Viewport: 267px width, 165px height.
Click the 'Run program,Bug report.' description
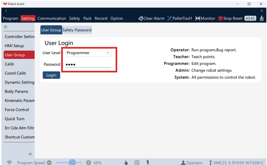(214, 50)
